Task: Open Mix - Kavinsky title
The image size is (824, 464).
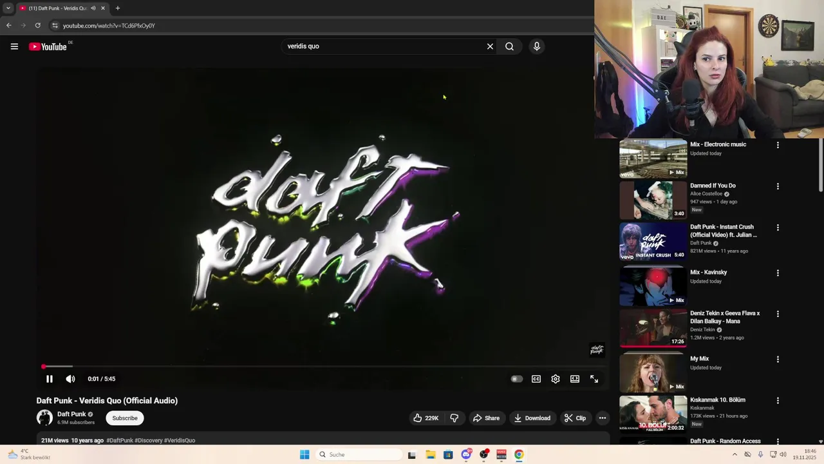Action: tap(708, 273)
